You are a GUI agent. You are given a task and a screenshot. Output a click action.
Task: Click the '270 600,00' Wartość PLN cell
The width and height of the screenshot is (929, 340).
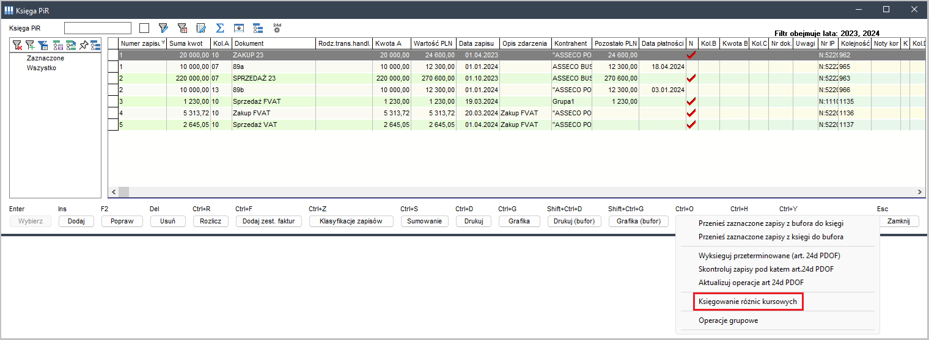[433, 78]
